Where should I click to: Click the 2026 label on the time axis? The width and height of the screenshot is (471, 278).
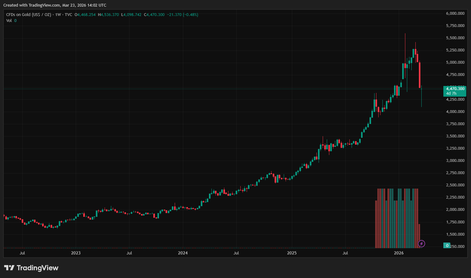[399, 253]
